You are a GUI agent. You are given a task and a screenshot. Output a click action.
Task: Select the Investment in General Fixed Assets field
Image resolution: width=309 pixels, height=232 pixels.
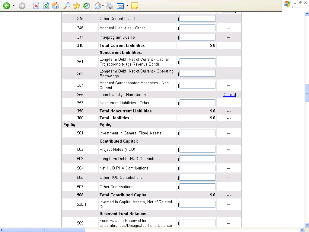tap(197, 133)
